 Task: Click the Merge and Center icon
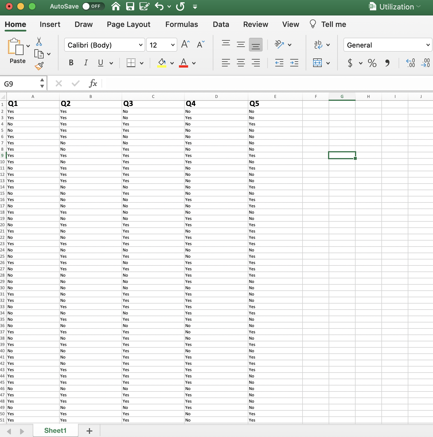point(317,63)
